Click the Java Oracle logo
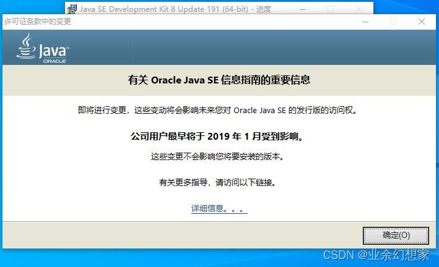The height and width of the screenshot is (267, 439). (43, 48)
